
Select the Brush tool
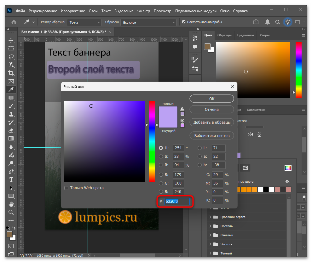pyautogui.click(x=11, y=106)
